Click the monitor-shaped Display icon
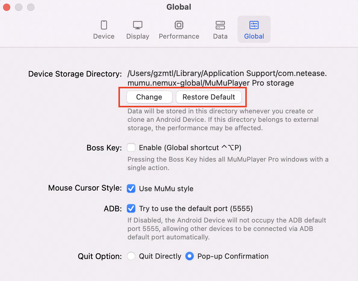The height and width of the screenshot is (281, 358). point(138,25)
